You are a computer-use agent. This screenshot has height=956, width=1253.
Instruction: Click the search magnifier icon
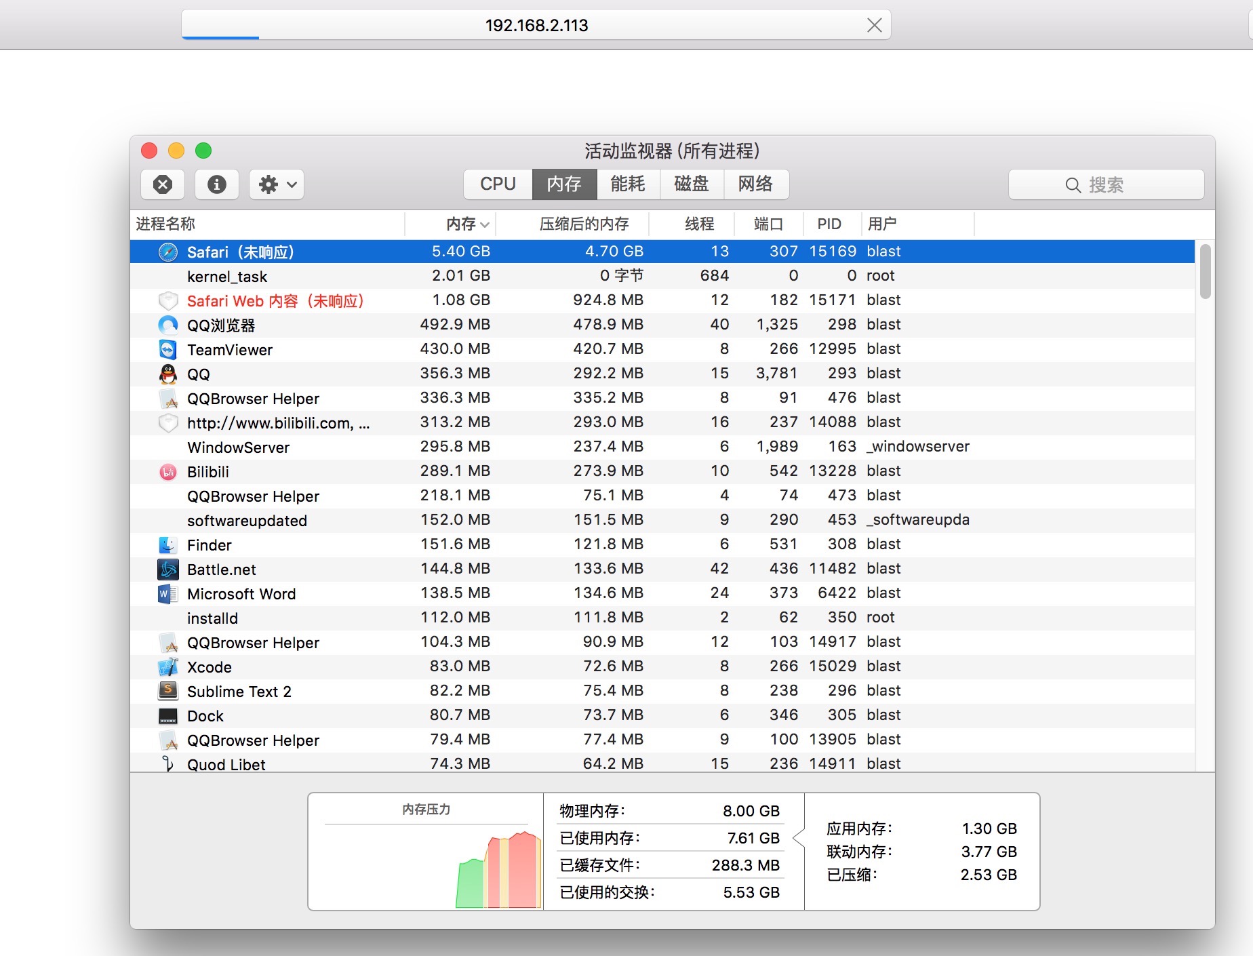[1073, 185]
